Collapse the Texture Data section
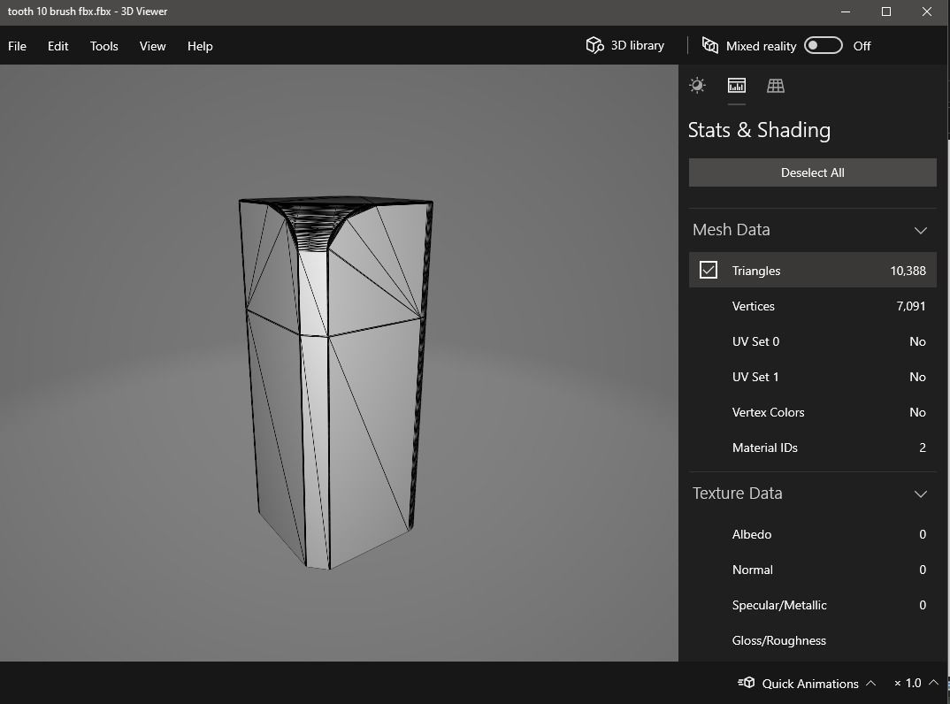The height and width of the screenshot is (704, 950). point(920,494)
